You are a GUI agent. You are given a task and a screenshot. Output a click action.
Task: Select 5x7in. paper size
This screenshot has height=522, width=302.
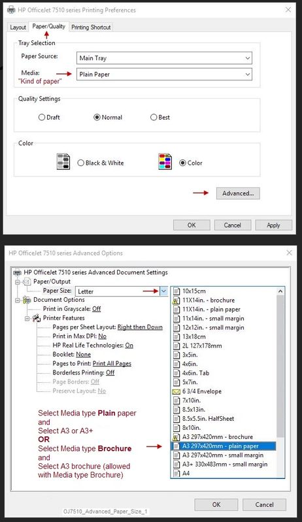point(190,382)
